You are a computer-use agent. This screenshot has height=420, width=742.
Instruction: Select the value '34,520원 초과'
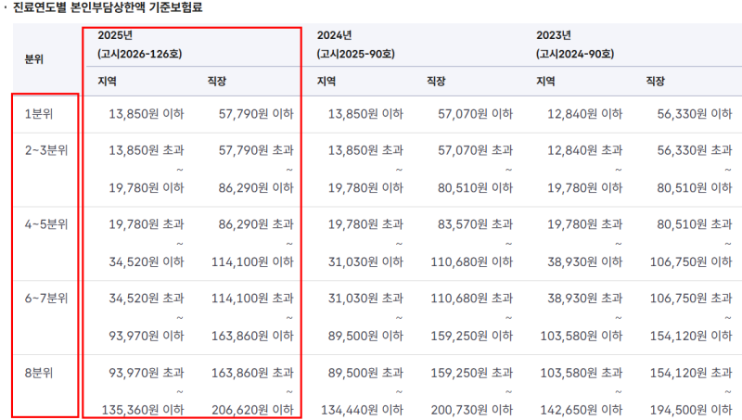[x=147, y=299]
